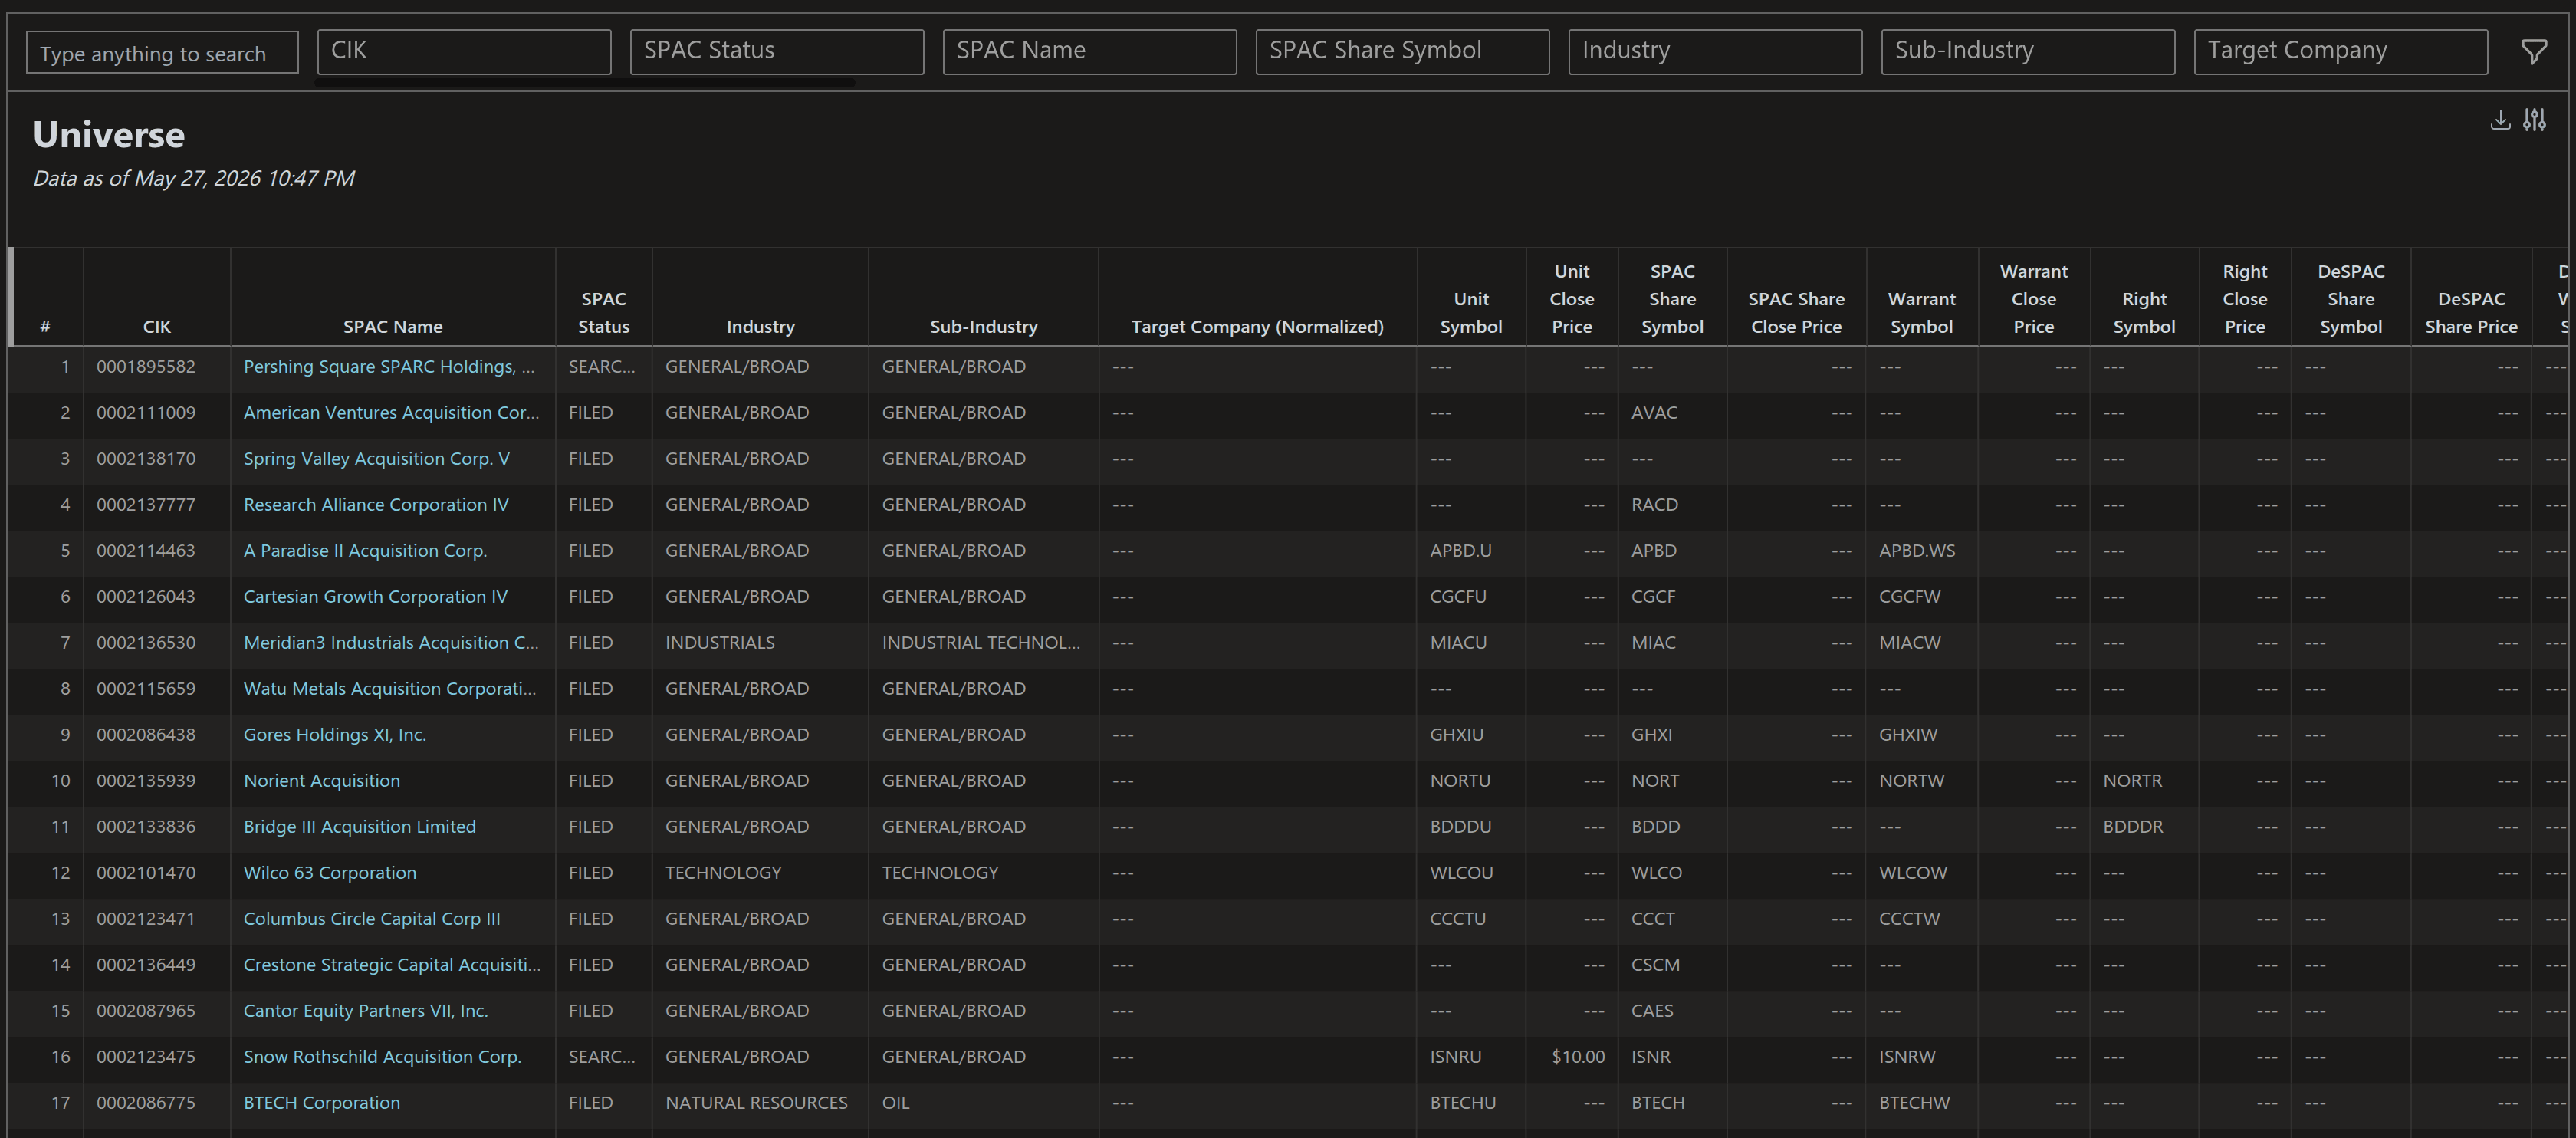Click the Sub-Industry filter field
The width and height of the screenshot is (2576, 1138).
pos(2028,51)
